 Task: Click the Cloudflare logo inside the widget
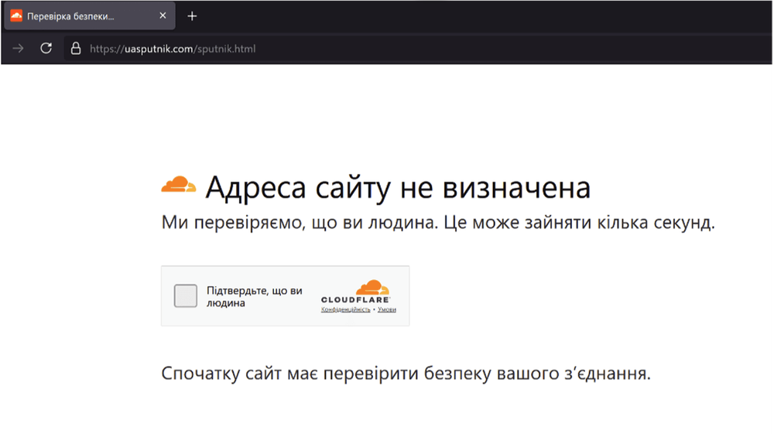pyautogui.click(x=355, y=291)
